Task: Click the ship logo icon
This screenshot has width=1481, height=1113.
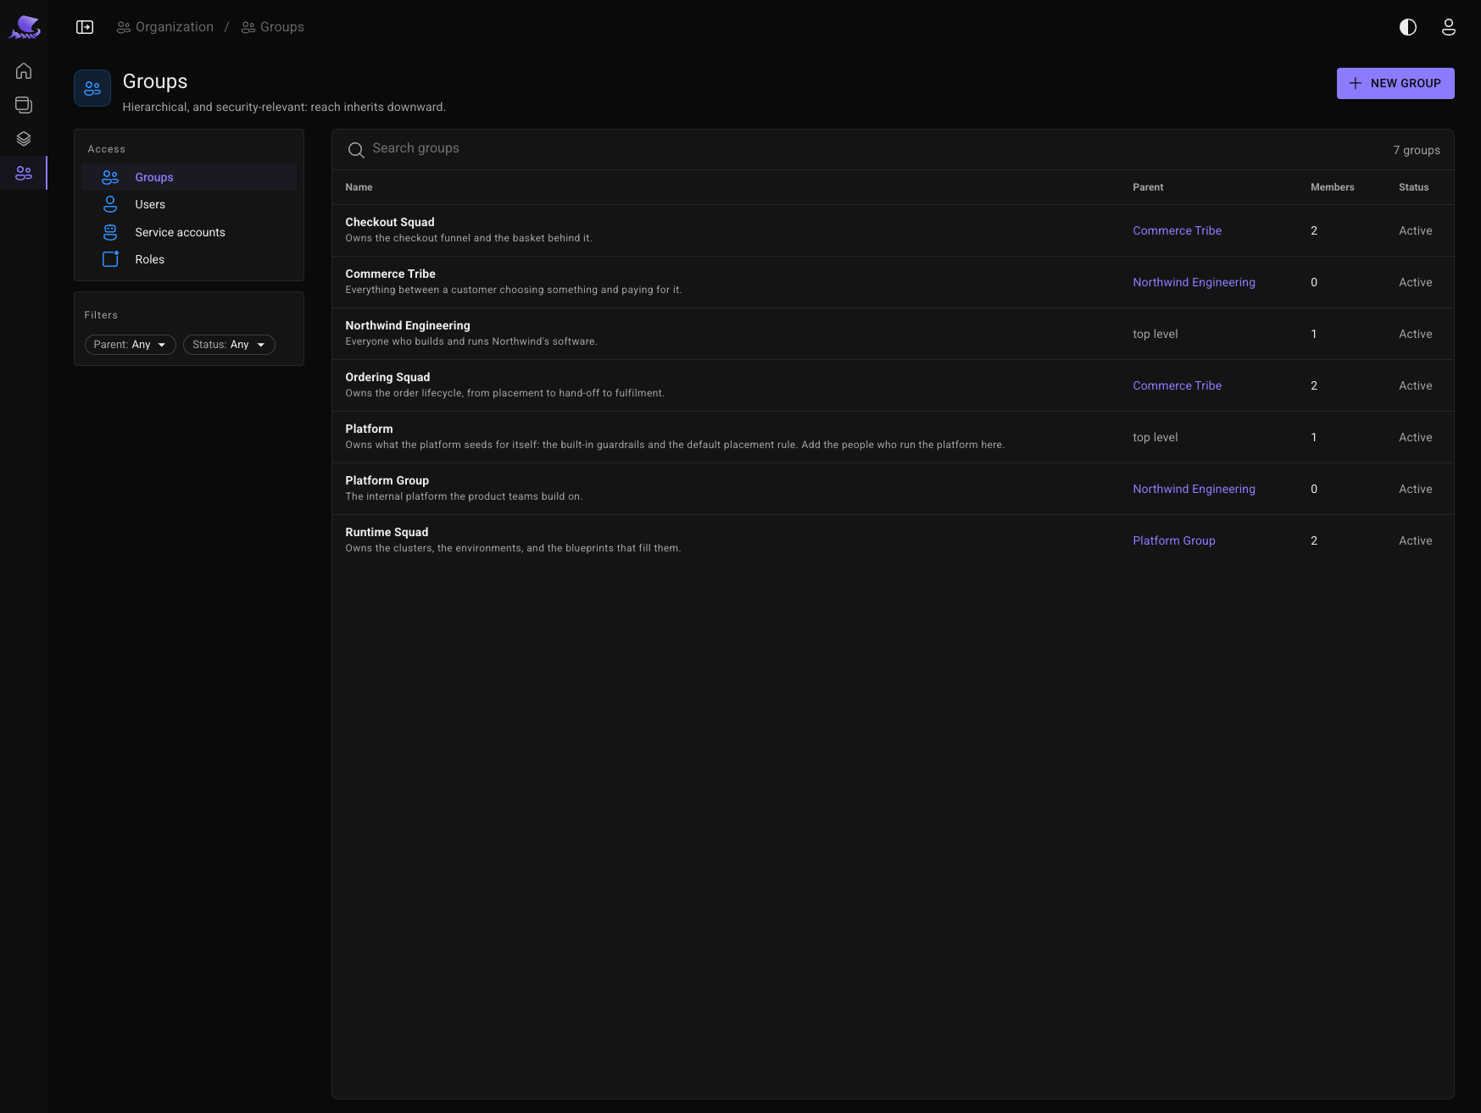Action: [24, 27]
